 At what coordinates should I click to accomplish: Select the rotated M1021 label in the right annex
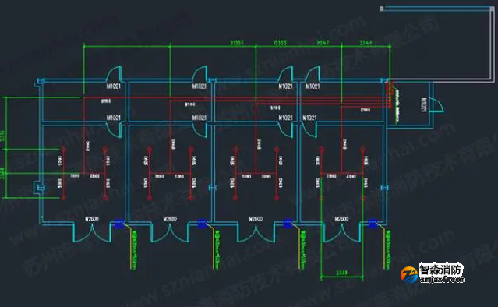(x=424, y=104)
